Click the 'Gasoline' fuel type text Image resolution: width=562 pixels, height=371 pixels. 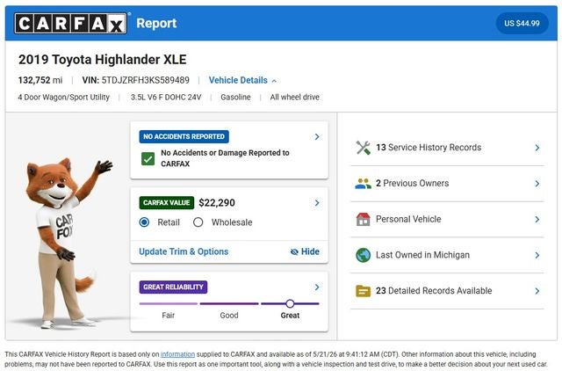235,98
